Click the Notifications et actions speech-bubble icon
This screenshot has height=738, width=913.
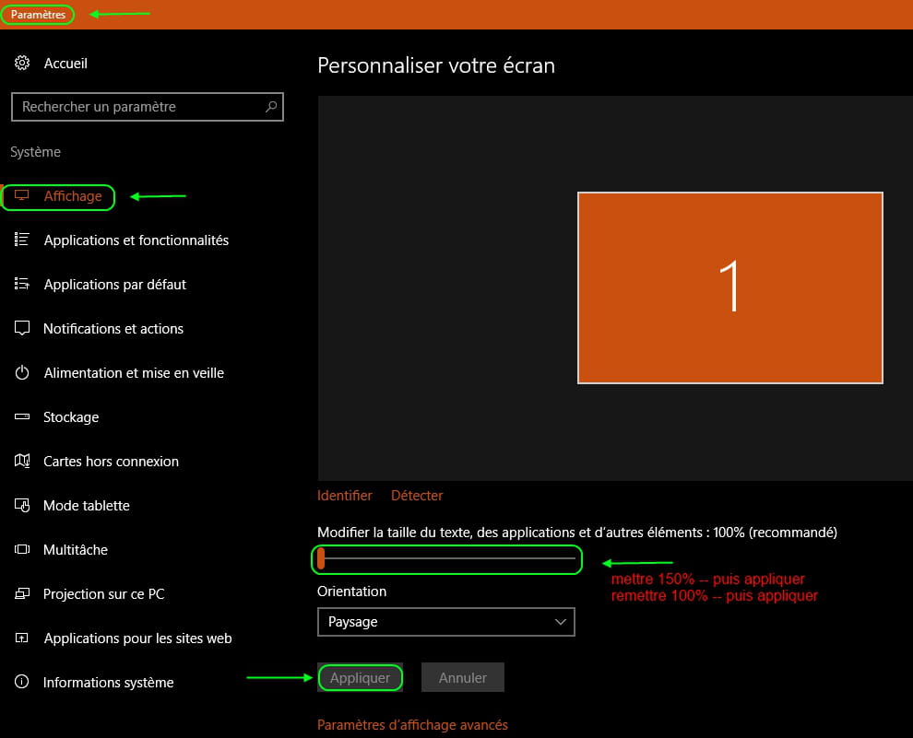click(x=21, y=328)
